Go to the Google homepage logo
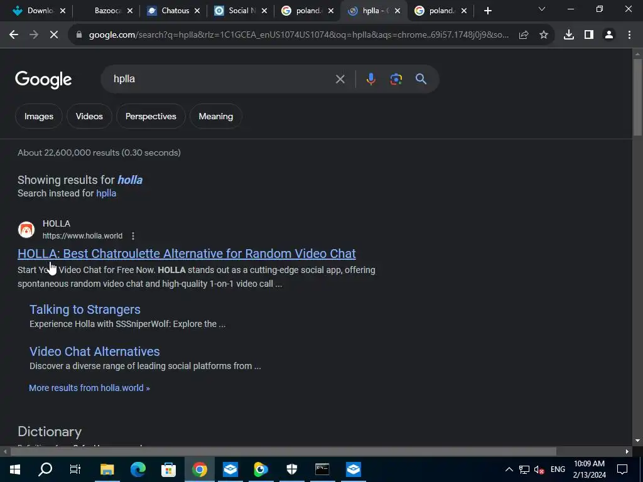This screenshot has width=643, height=482. [x=43, y=80]
